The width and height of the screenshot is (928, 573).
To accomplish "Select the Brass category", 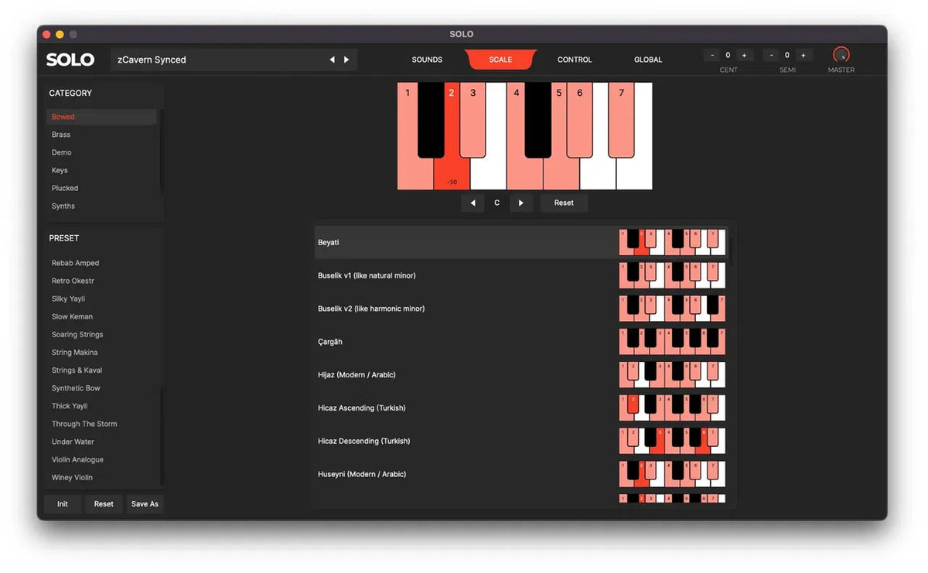I will [x=61, y=135].
